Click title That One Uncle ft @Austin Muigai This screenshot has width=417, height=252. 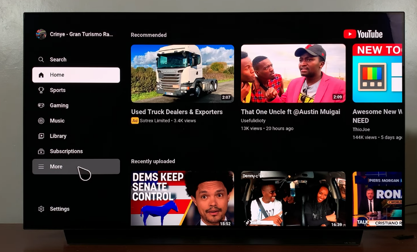pyautogui.click(x=291, y=112)
